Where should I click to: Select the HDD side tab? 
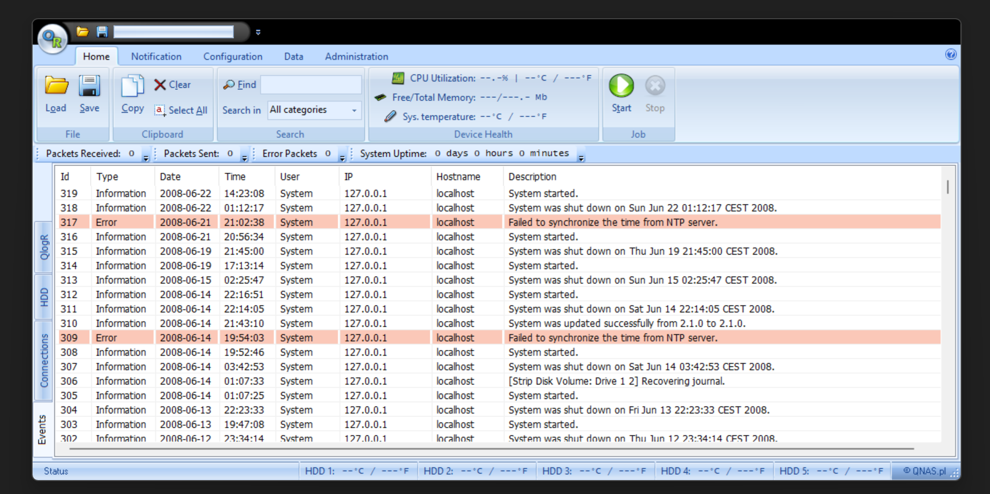[43, 297]
